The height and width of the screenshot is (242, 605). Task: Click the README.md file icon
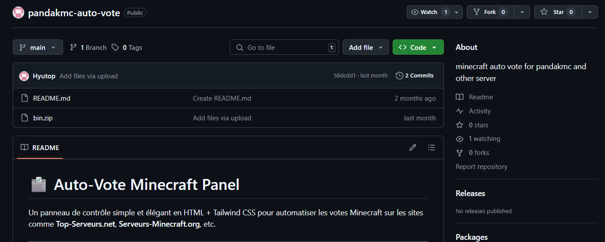pos(25,98)
